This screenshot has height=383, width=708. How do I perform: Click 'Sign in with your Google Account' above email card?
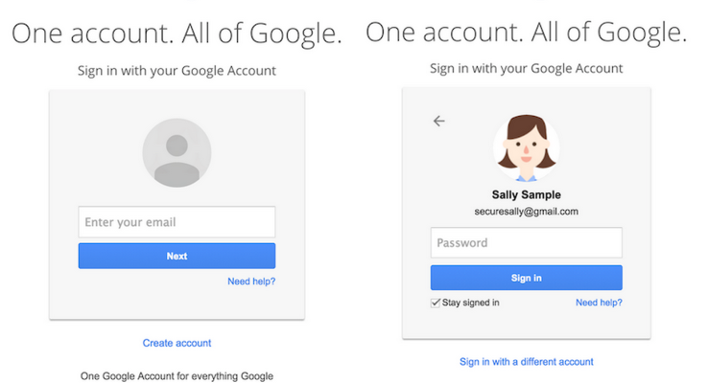pos(177,71)
